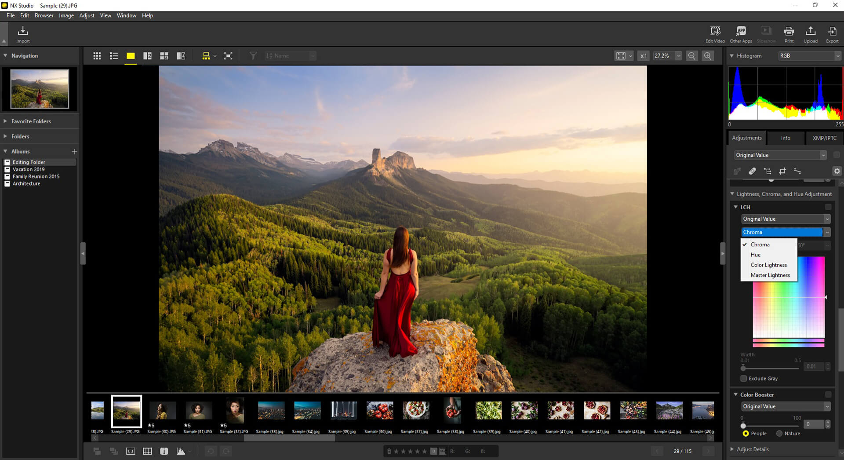Select the thumbnail grid view icon

97,55
